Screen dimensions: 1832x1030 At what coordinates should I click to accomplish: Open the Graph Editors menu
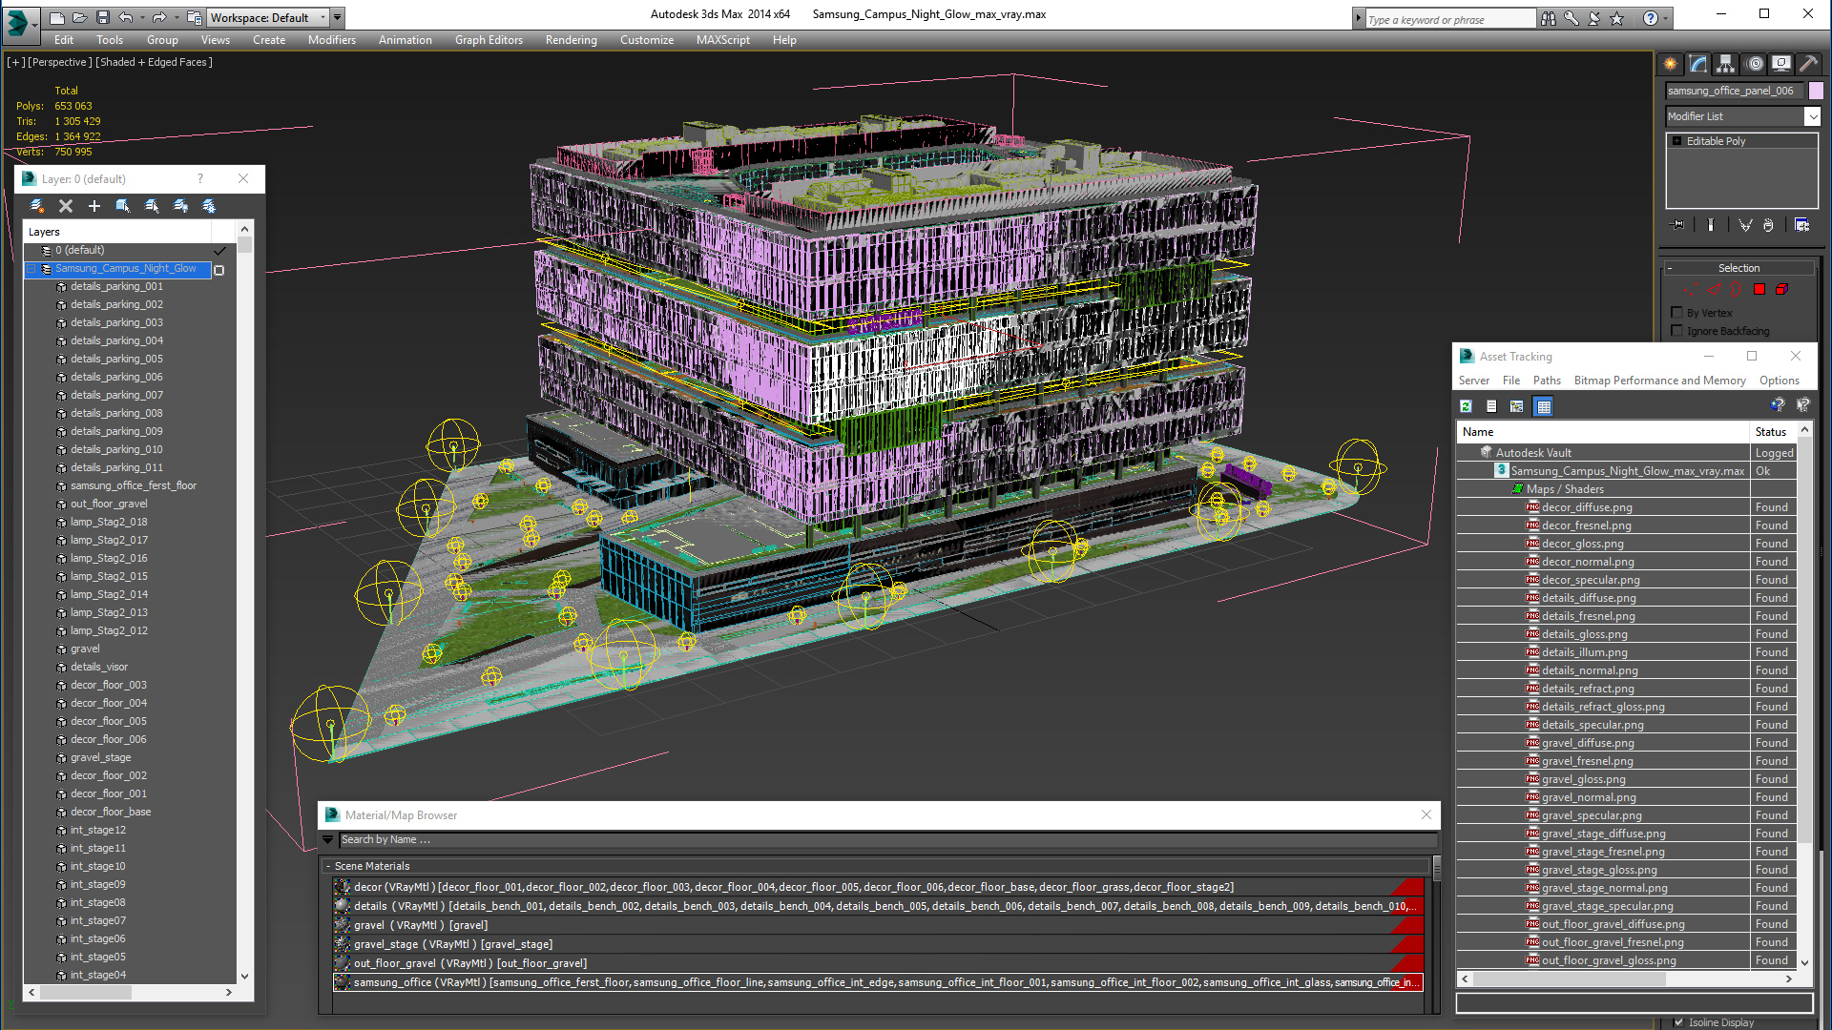[x=489, y=40]
